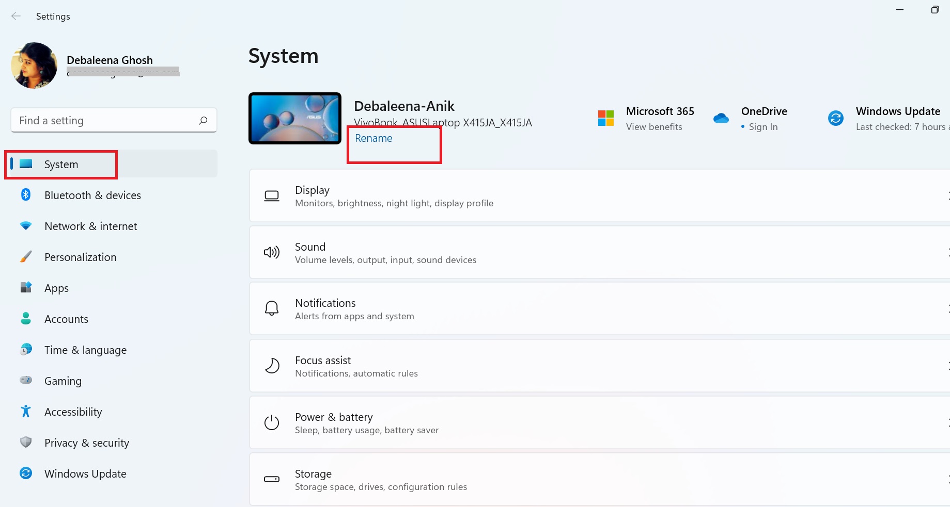Click the Time & language globe icon
This screenshot has width=950, height=507.
pos(26,349)
